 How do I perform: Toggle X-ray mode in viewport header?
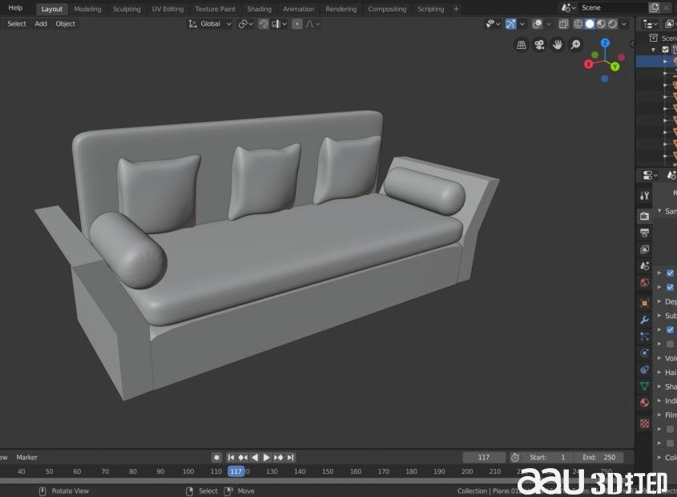pyautogui.click(x=564, y=24)
